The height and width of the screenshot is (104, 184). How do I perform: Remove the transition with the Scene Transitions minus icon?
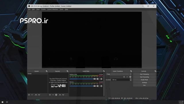click(127, 77)
